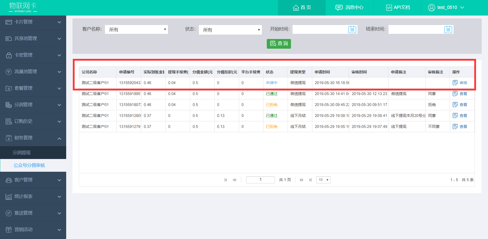Viewport: 488px width, 239px height.
Task: Click the 财务管理 yen icon
Action: pos(9,138)
